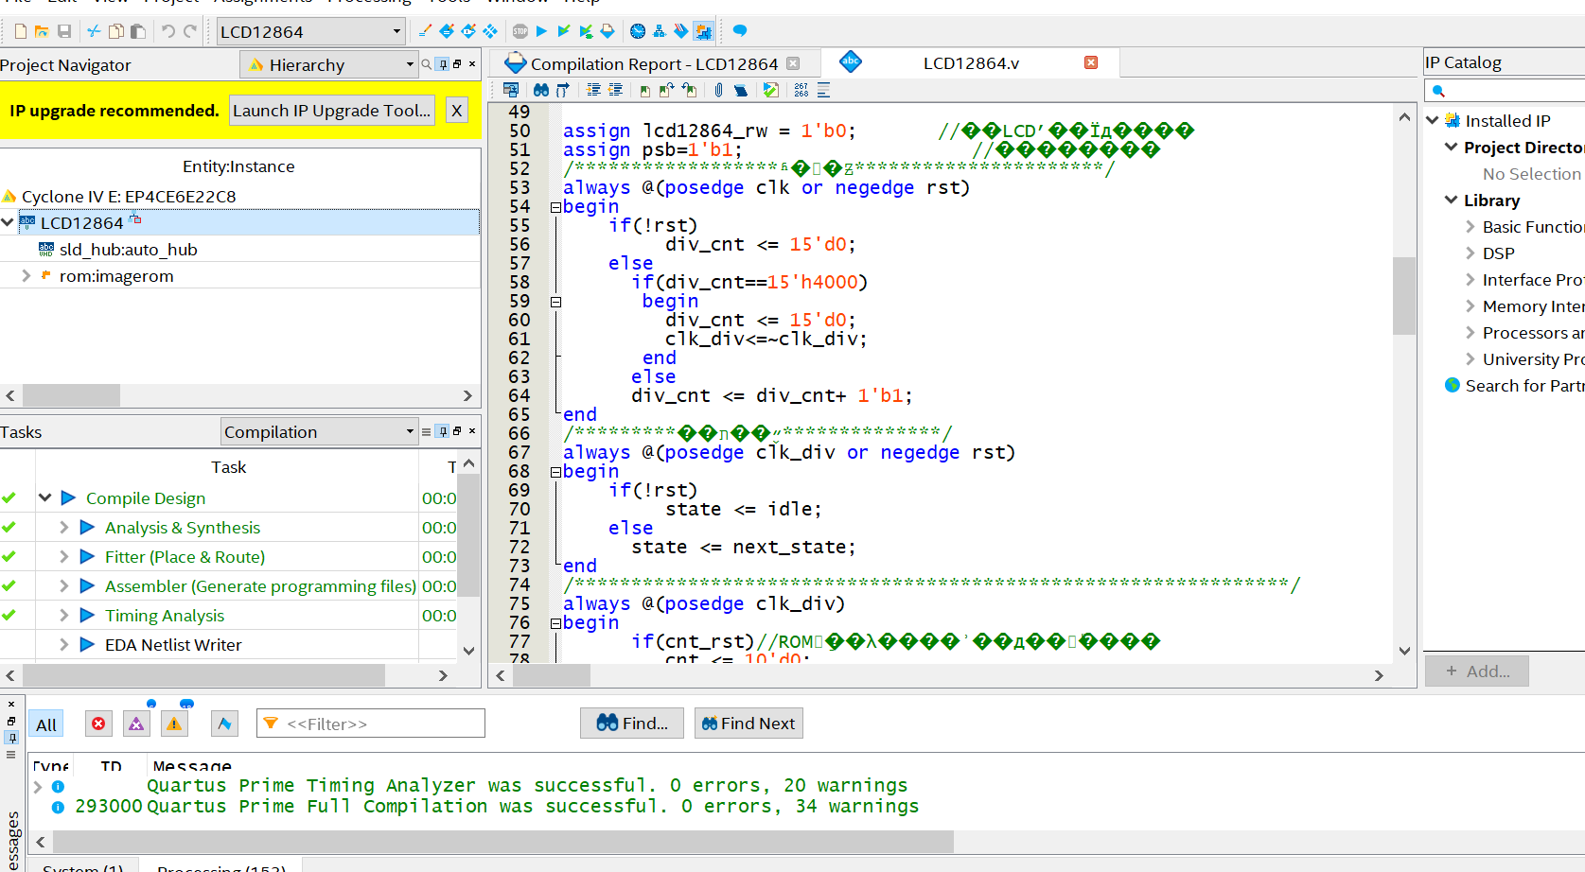
Task: Switch to LCD12864.v editor tab
Action: (x=971, y=63)
